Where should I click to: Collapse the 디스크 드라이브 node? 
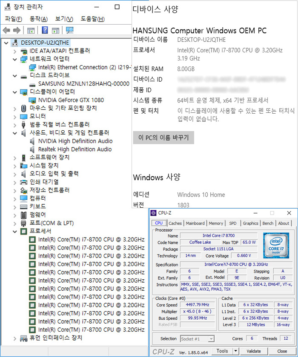pyautogui.click(x=15, y=76)
